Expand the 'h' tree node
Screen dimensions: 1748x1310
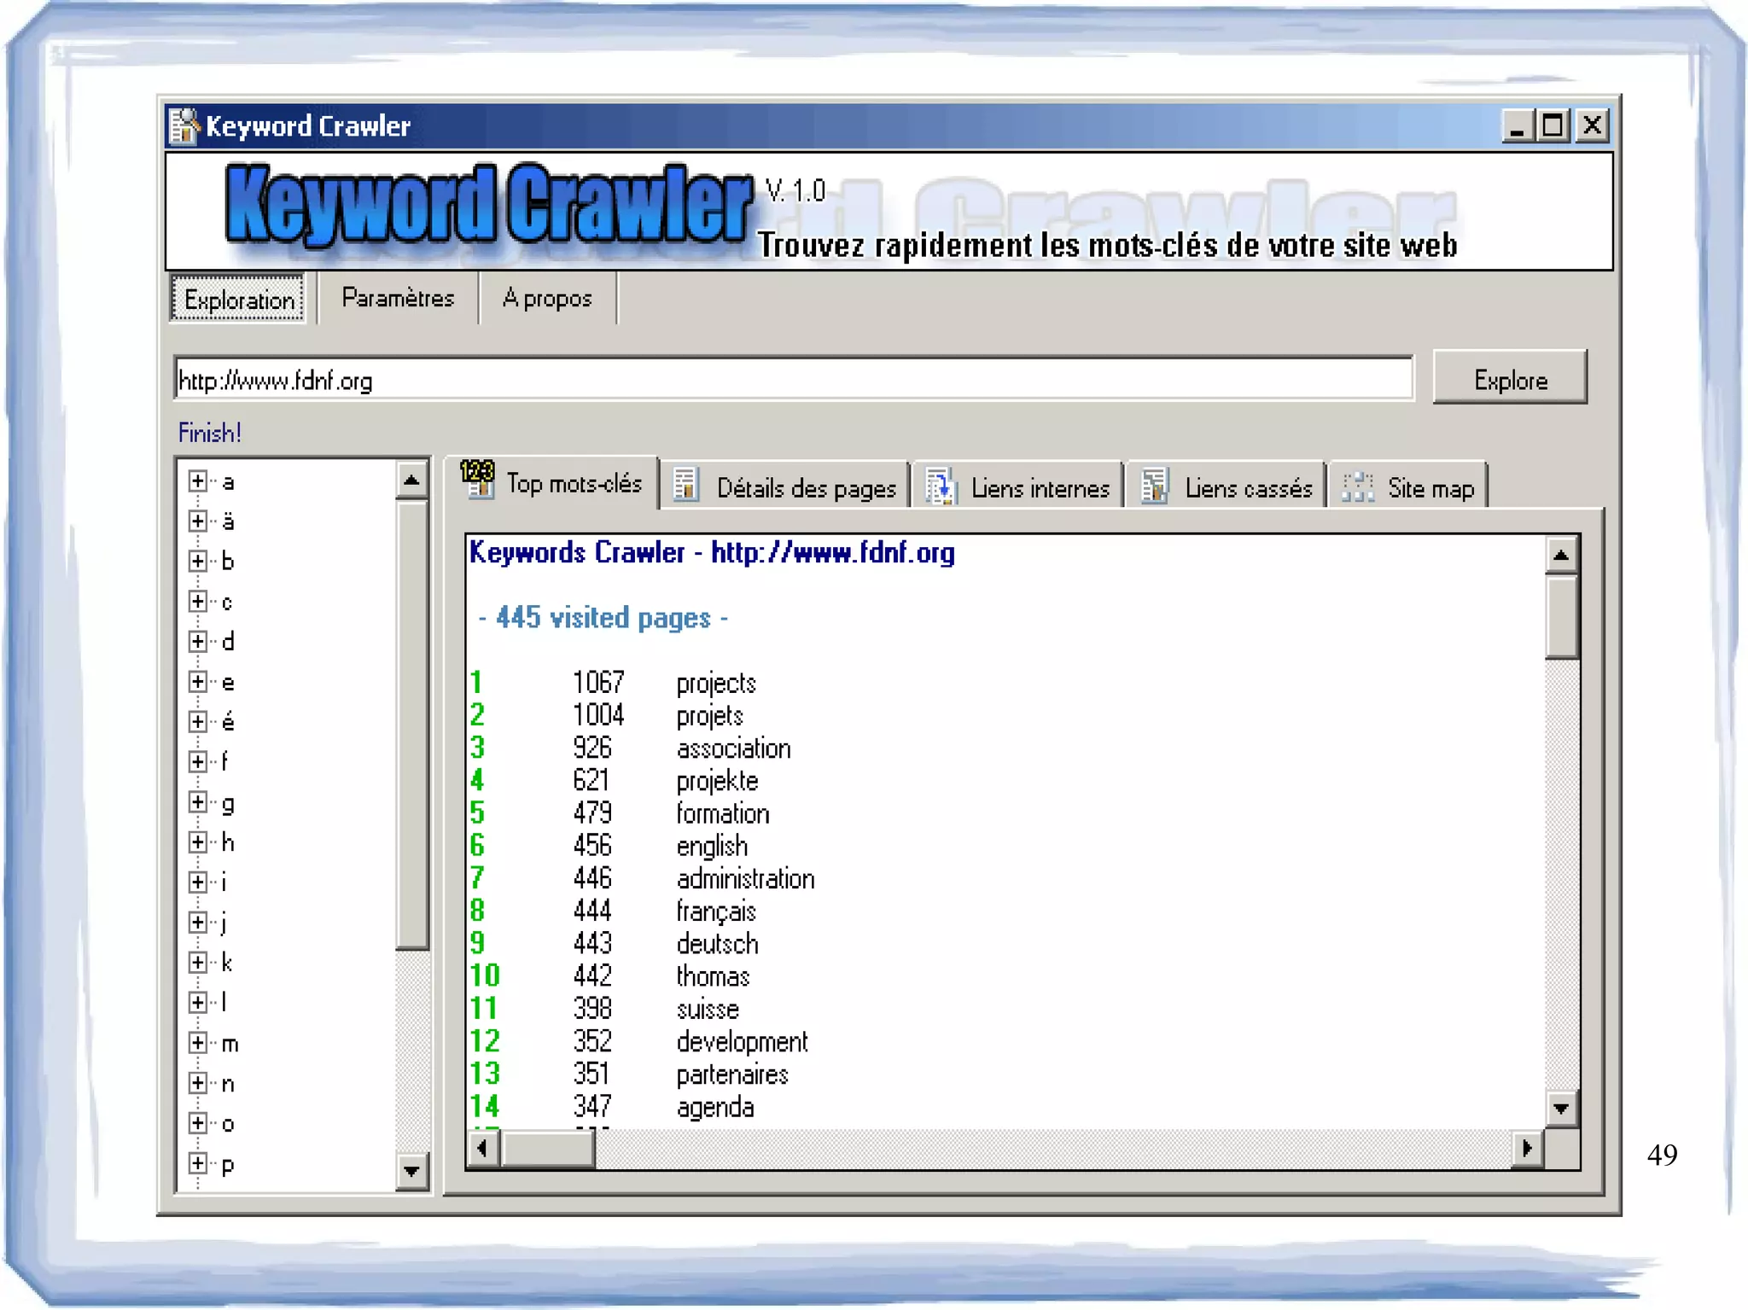point(197,841)
